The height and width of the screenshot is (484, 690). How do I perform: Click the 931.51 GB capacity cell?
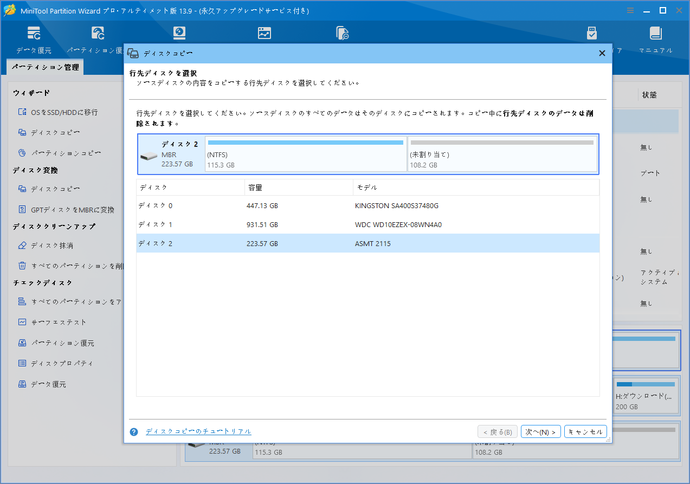tap(262, 224)
